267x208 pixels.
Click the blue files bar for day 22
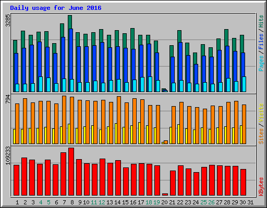point(180,61)
